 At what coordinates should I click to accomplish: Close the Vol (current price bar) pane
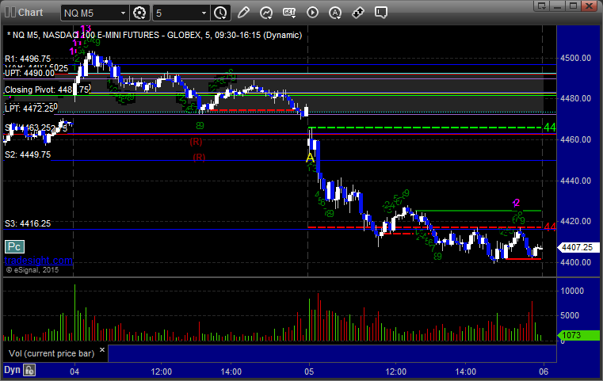(102, 350)
